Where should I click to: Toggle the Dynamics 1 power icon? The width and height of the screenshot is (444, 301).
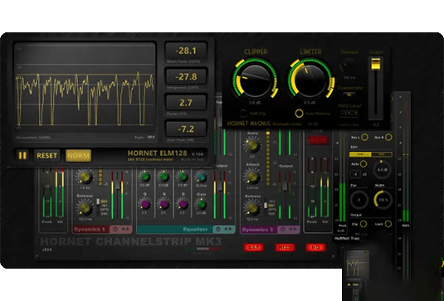click(x=115, y=229)
